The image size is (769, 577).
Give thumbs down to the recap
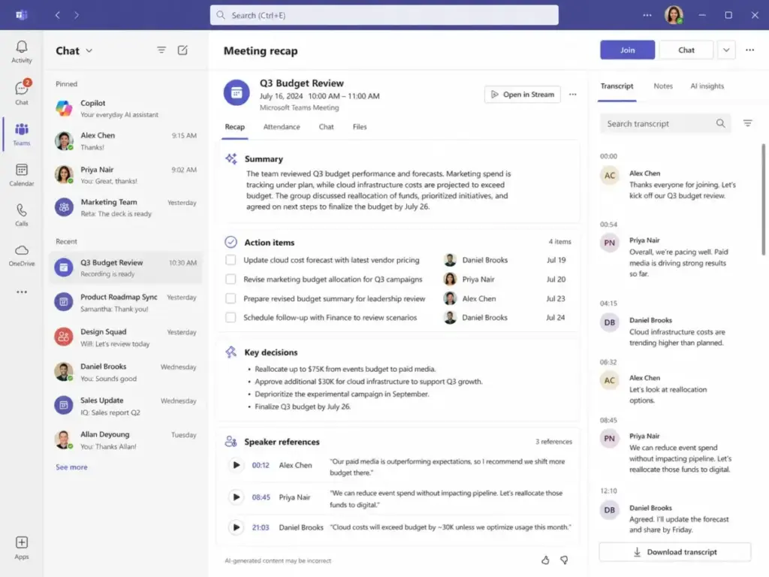coord(564,560)
